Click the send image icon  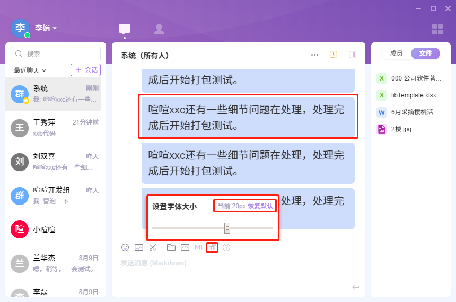point(139,247)
